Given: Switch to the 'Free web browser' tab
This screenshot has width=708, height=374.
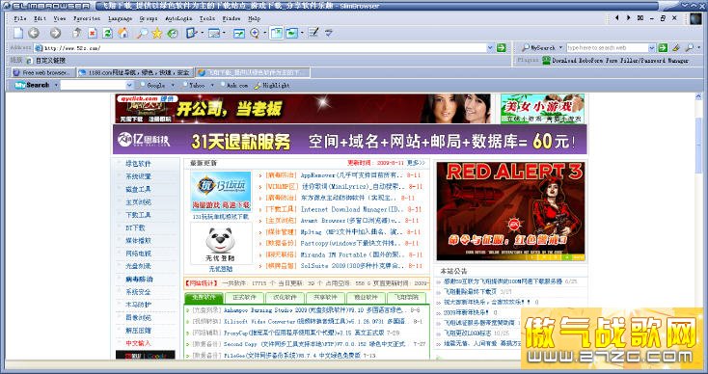Looking at the screenshot, I should [42, 72].
